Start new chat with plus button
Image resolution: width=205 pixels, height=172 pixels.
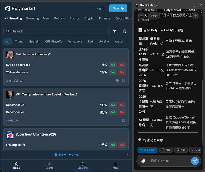[x=196, y=16]
